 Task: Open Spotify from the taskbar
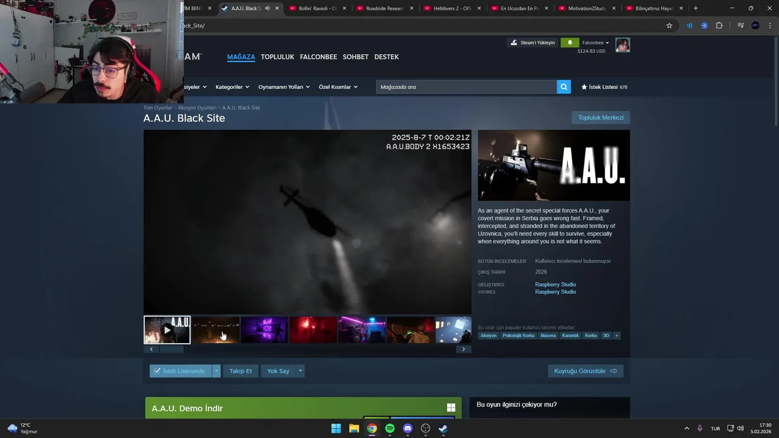[x=390, y=428]
